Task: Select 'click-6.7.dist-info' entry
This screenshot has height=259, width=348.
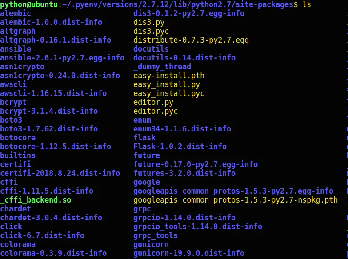Action: point(42,235)
